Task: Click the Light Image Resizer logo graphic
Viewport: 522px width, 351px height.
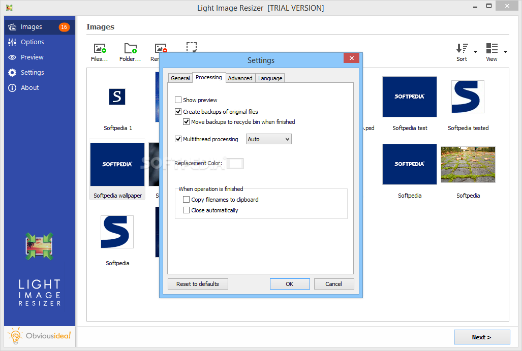Action: pyautogui.click(x=39, y=246)
